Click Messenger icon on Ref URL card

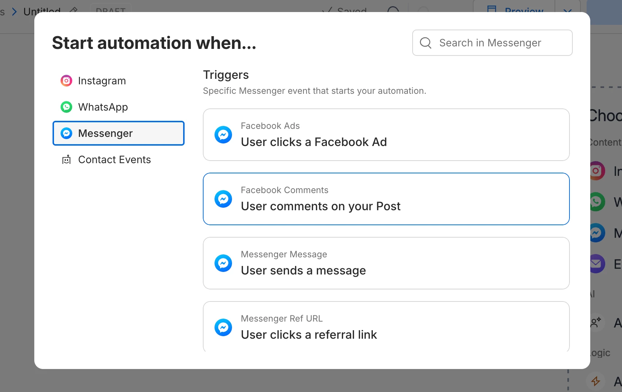[x=223, y=327]
